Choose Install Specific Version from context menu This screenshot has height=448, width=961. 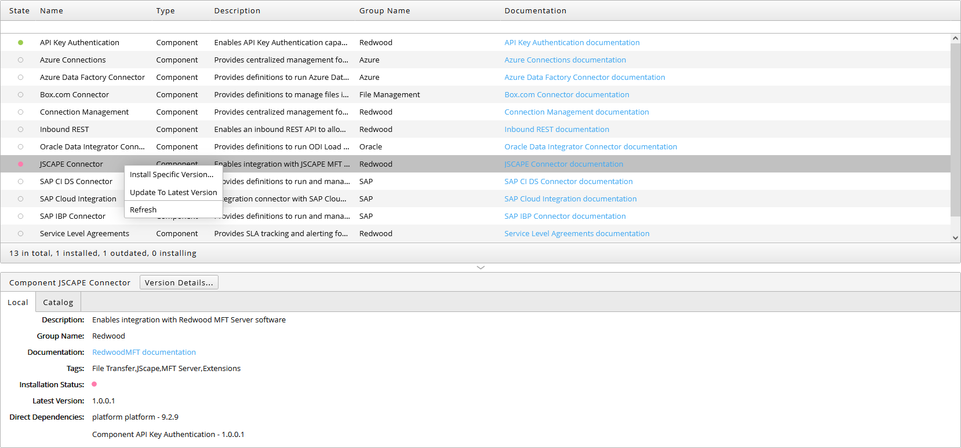coord(173,174)
